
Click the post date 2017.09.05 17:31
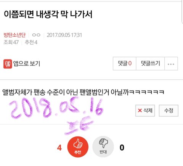(x=64, y=35)
